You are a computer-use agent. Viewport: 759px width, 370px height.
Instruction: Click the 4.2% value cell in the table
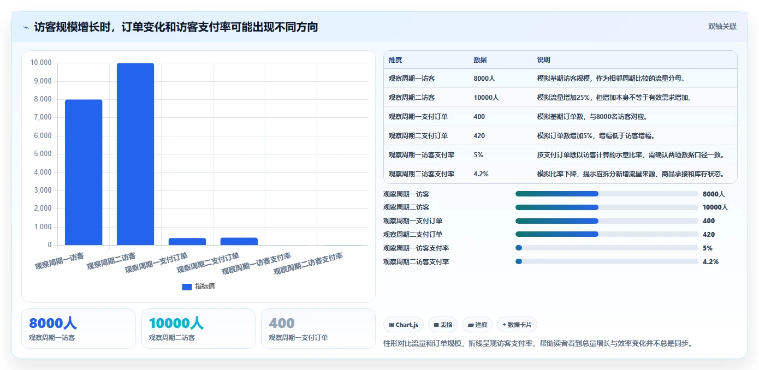point(481,174)
